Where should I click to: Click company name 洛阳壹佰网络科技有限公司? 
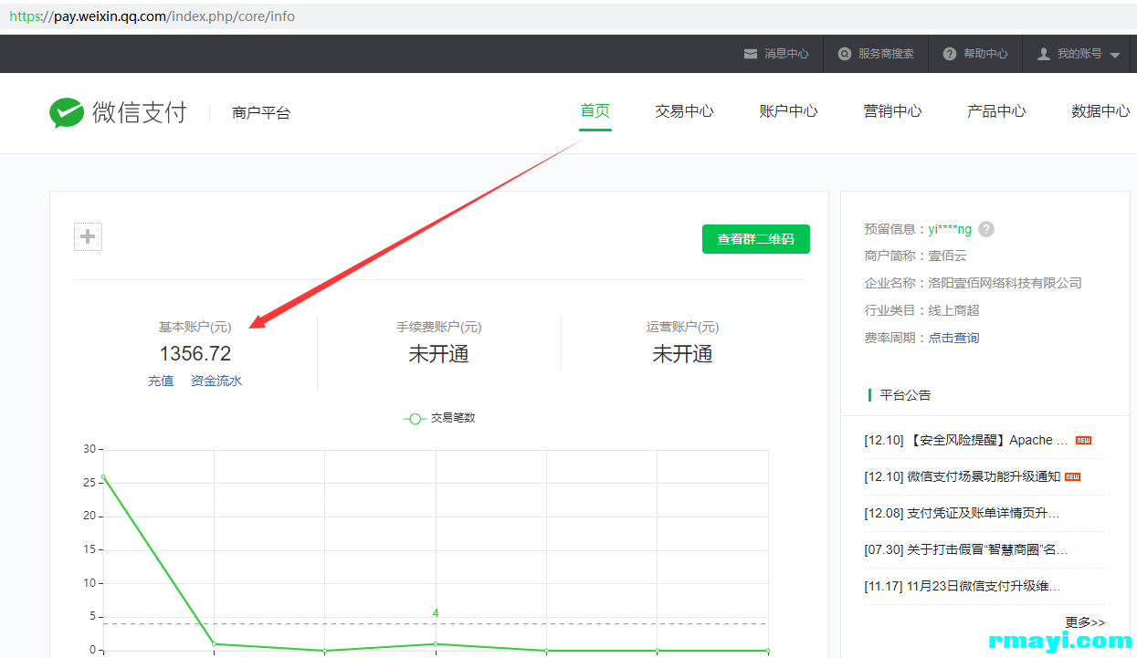(x=1005, y=283)
